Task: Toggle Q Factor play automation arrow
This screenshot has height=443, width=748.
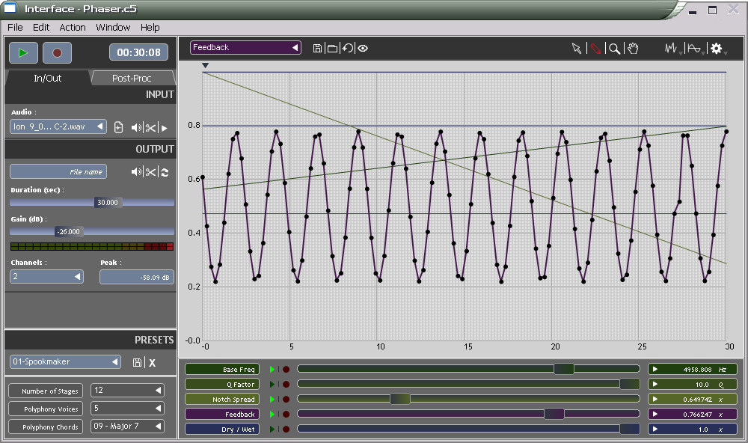Action: pyautogui.click(x=272, y=385)
